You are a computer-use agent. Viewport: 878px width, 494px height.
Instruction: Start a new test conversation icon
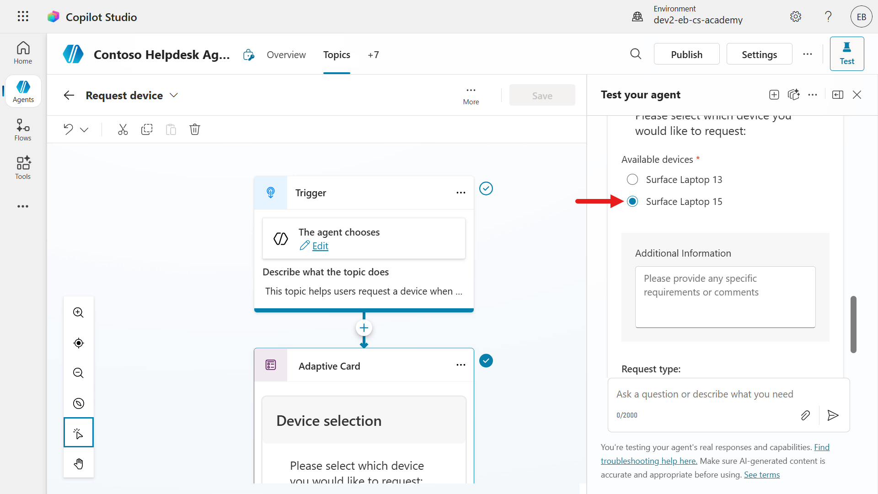pyautogui.click(x=774, y=95)
